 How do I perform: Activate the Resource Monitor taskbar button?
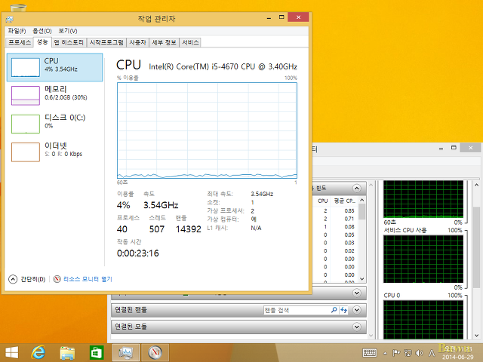click(x=155, y=352)
